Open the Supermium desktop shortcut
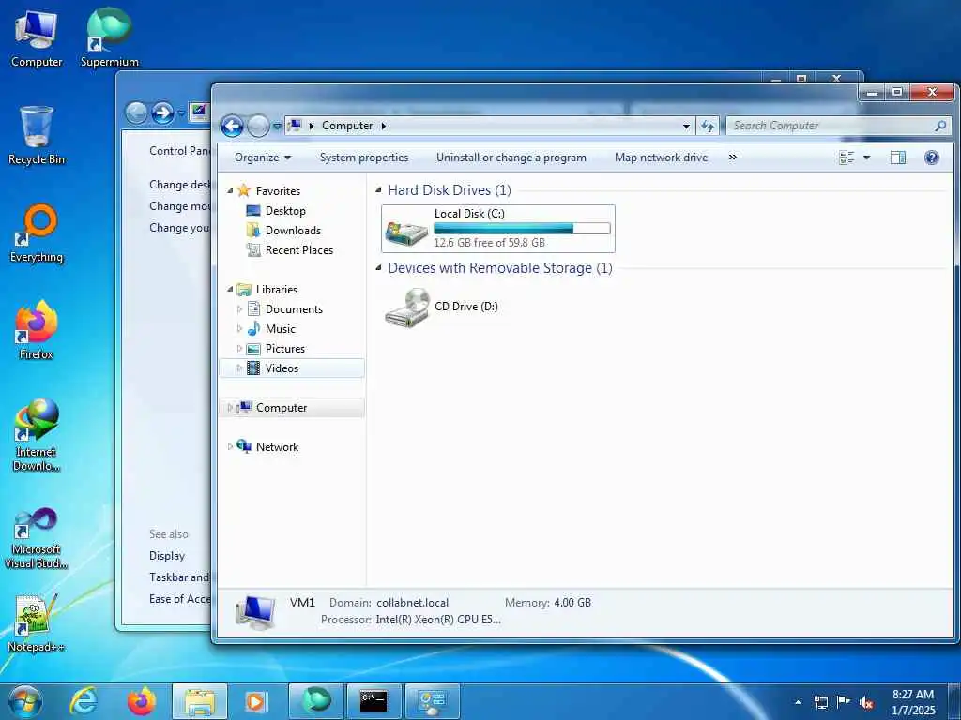This screenshot has width=961, height=720. click(110, 37)
